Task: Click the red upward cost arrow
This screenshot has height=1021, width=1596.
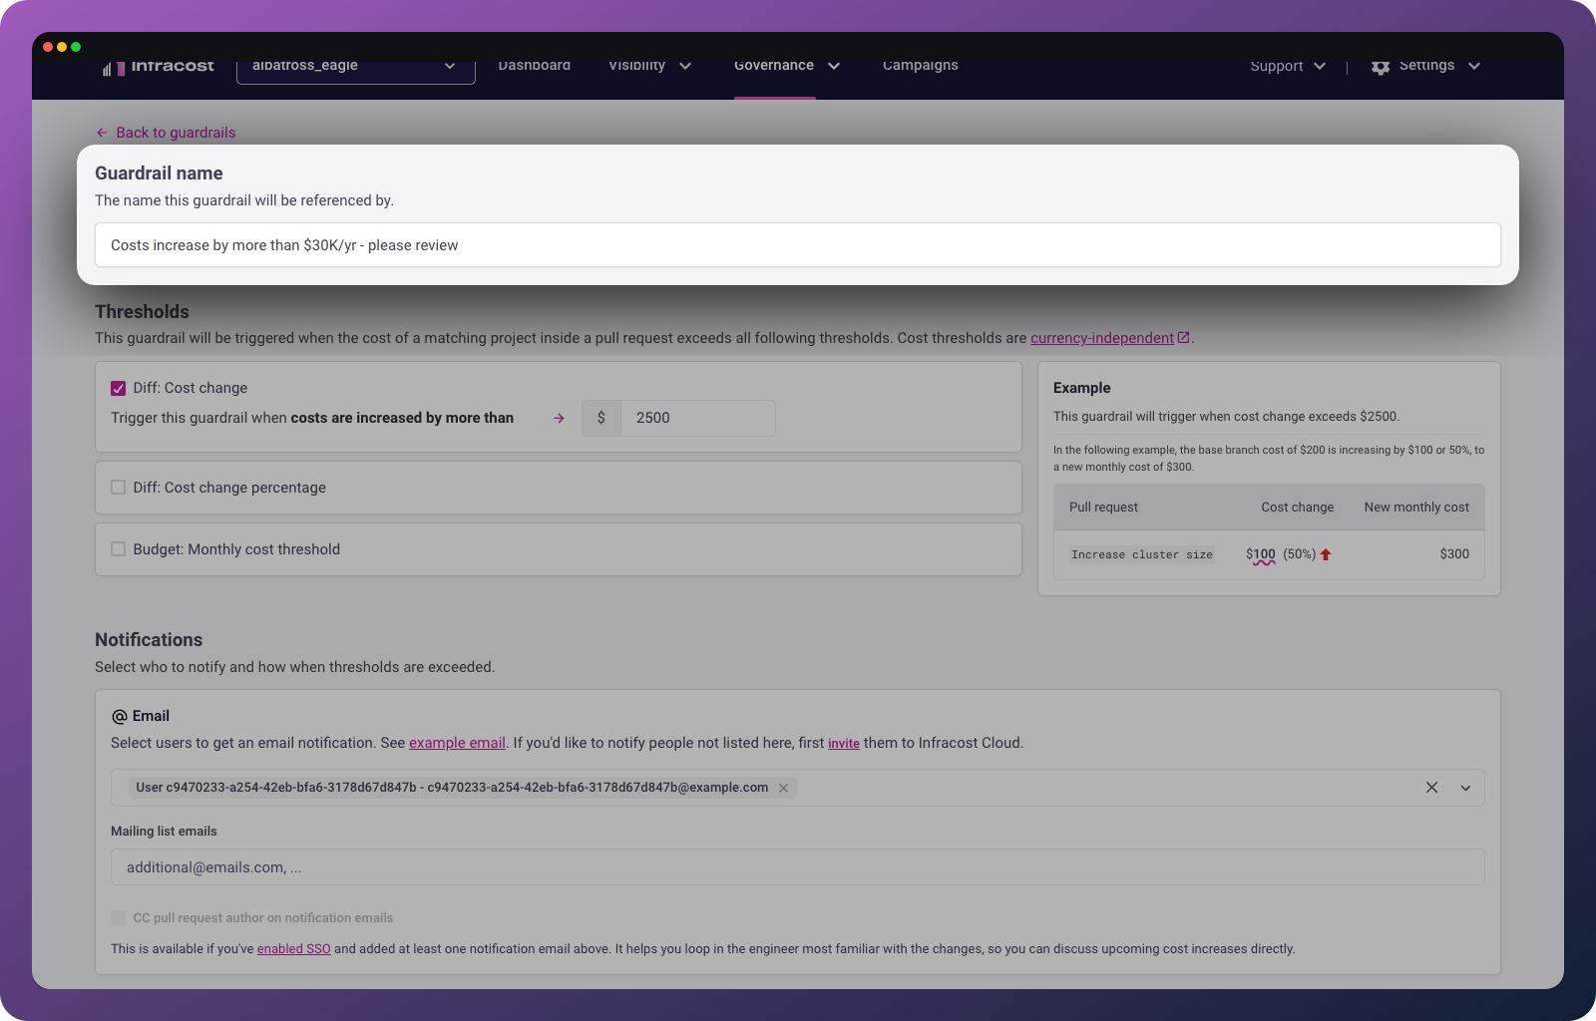Action: click(1326, 554)
